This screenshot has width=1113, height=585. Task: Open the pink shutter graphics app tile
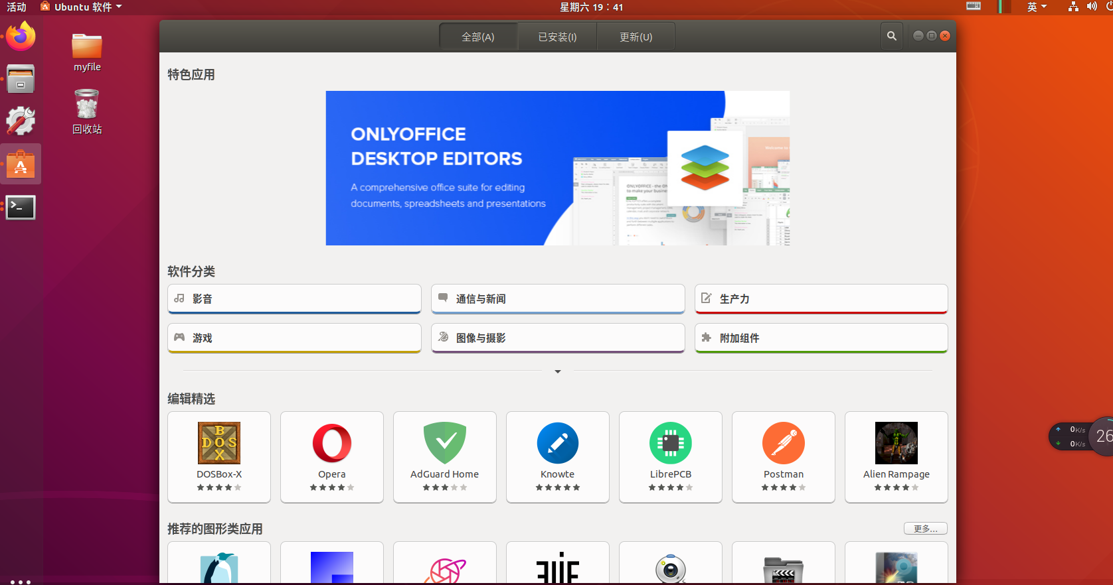coord(445,563)
